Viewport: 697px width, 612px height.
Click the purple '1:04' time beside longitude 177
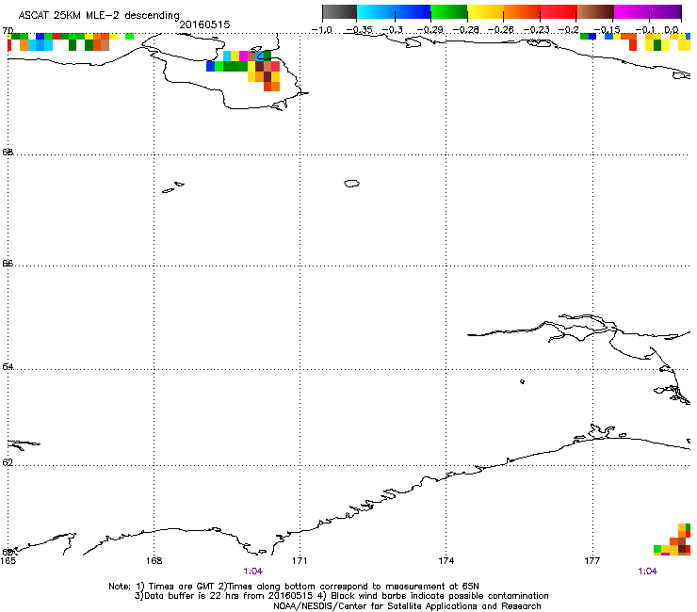(x=648, y=572)
